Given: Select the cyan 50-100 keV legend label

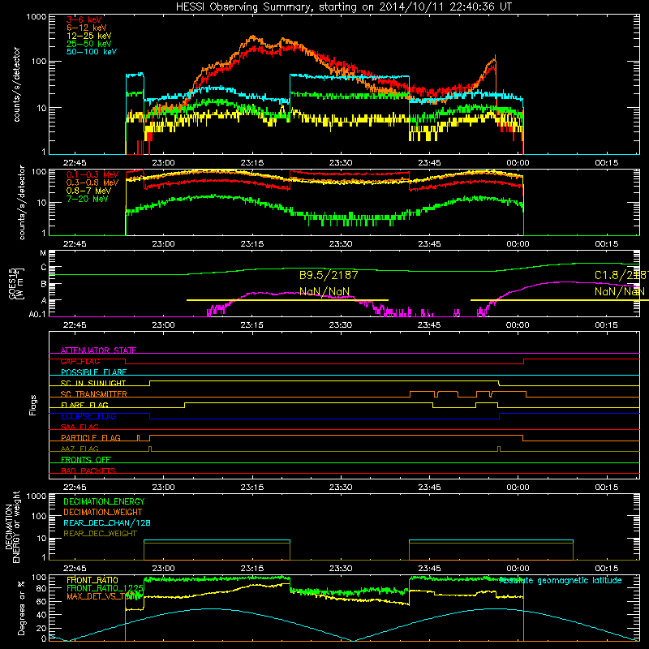Looking at the screenshot, I should [92, 52].
